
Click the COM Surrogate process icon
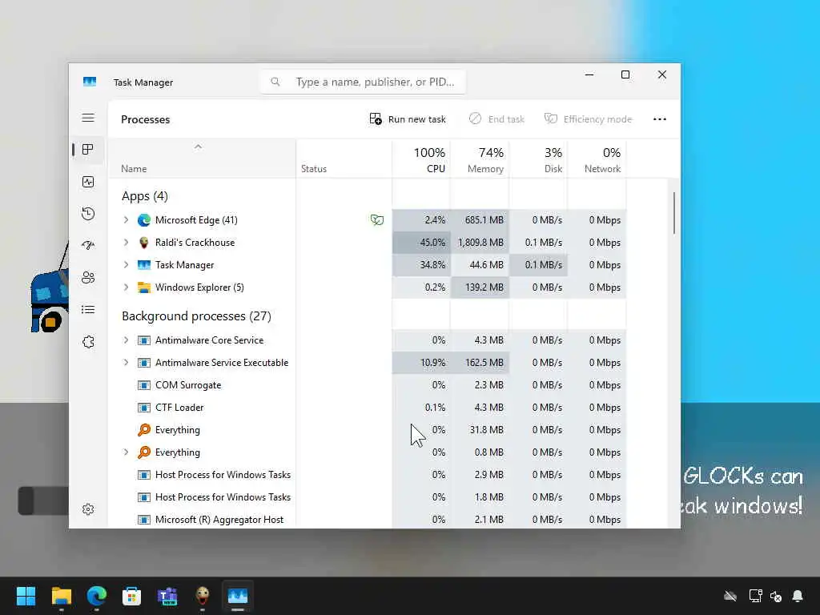pos(144,385)
